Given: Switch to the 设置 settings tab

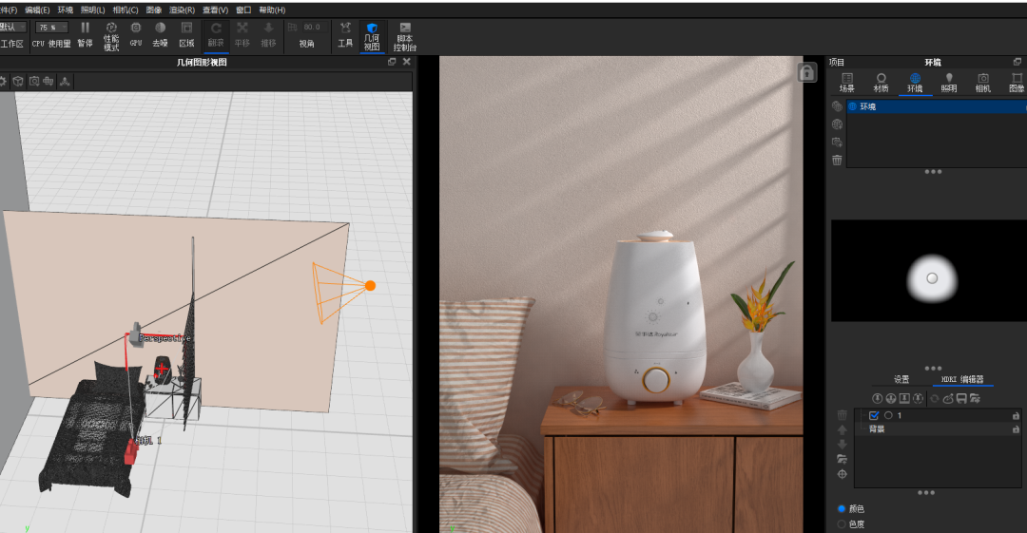Looking at the screenshot, I should [x=901, y=379].
